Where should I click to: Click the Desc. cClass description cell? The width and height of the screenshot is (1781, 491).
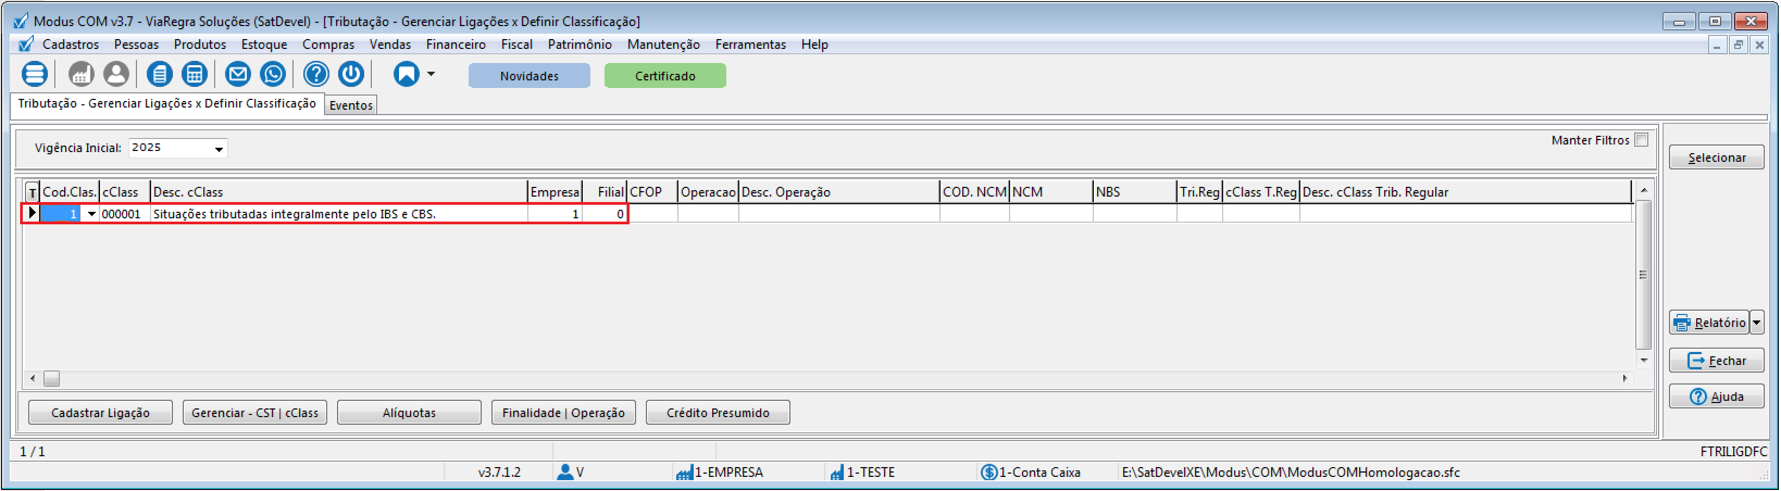point(339,214)
